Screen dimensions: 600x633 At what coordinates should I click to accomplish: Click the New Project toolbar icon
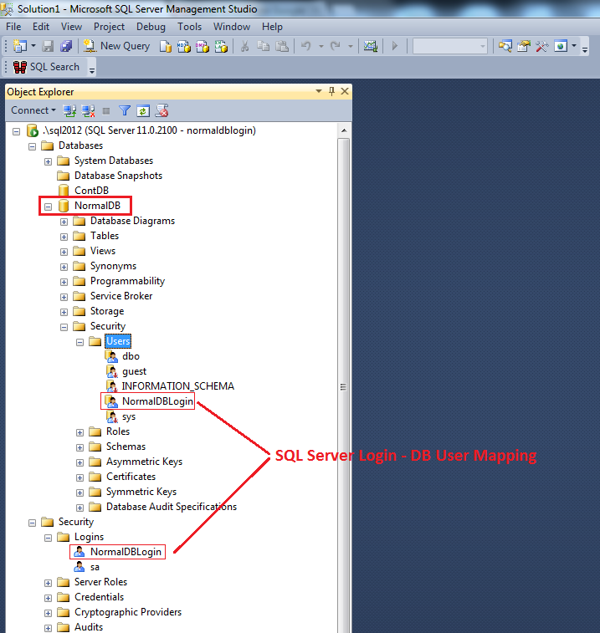19,46
